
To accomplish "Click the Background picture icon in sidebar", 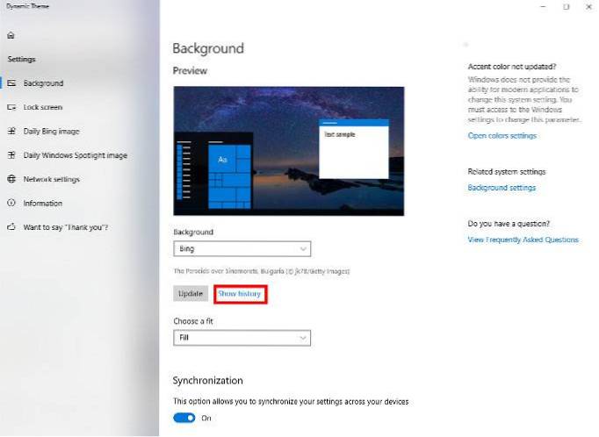I will coord(11,83).
